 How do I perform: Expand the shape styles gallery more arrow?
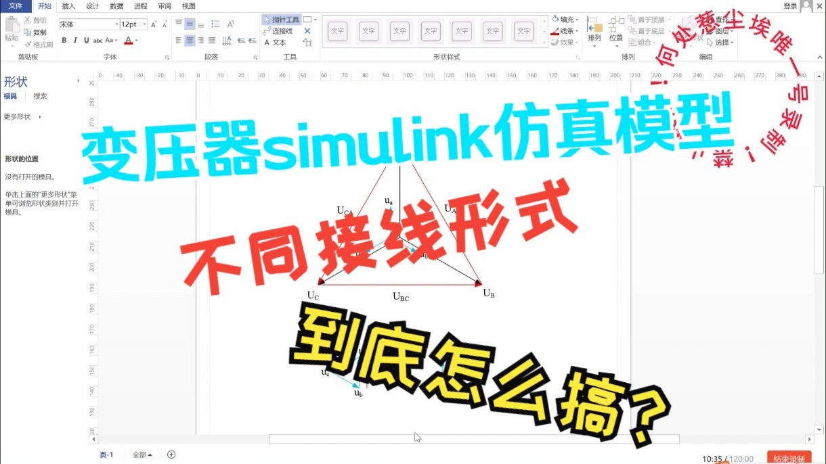544,43
